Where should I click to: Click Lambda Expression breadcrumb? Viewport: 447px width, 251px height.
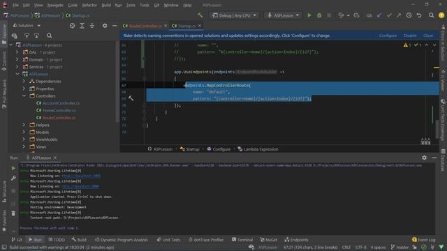coord(258,149)
